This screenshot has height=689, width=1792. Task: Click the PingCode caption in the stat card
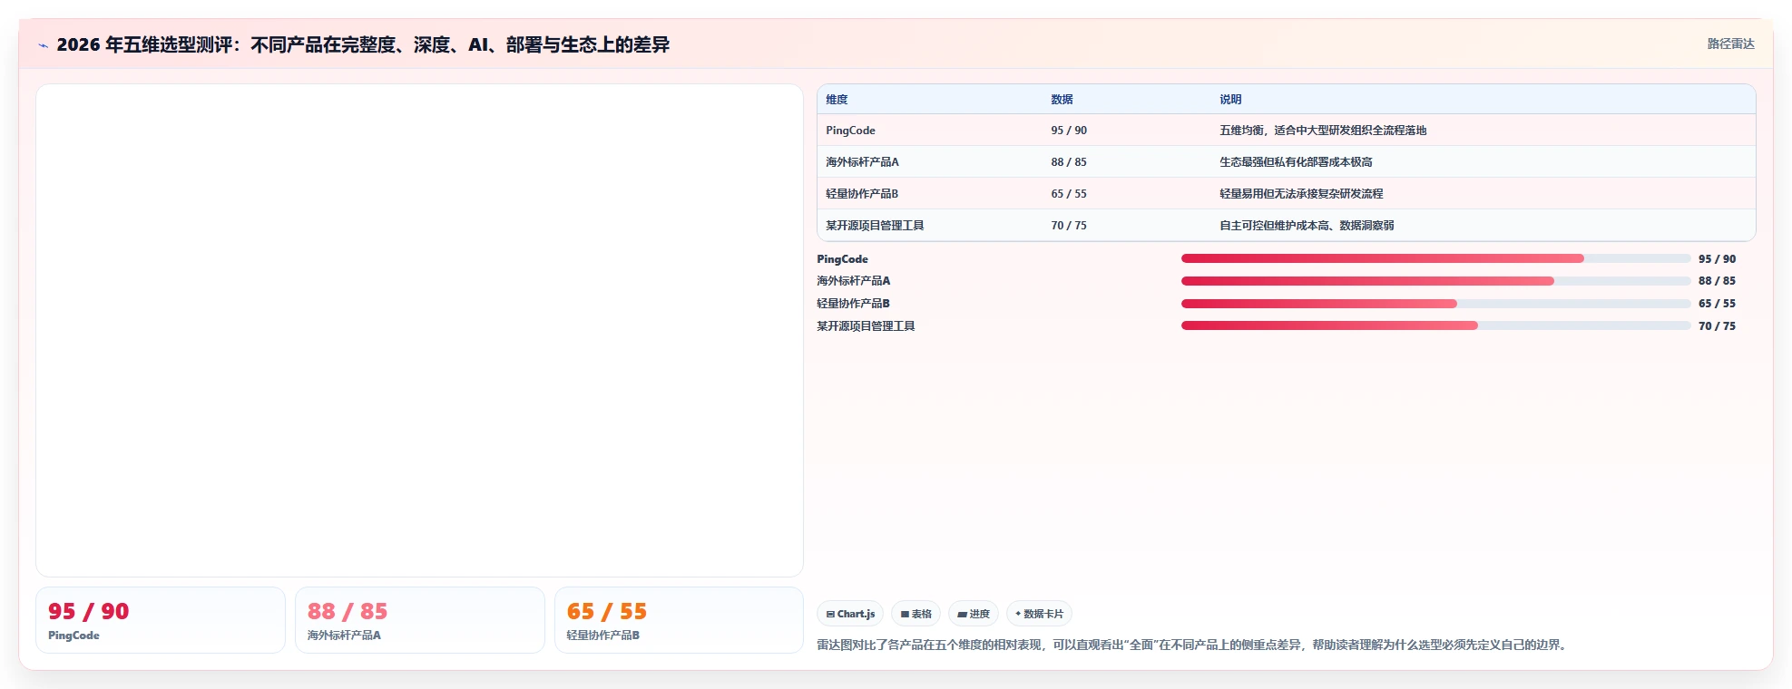click(73, 636)
